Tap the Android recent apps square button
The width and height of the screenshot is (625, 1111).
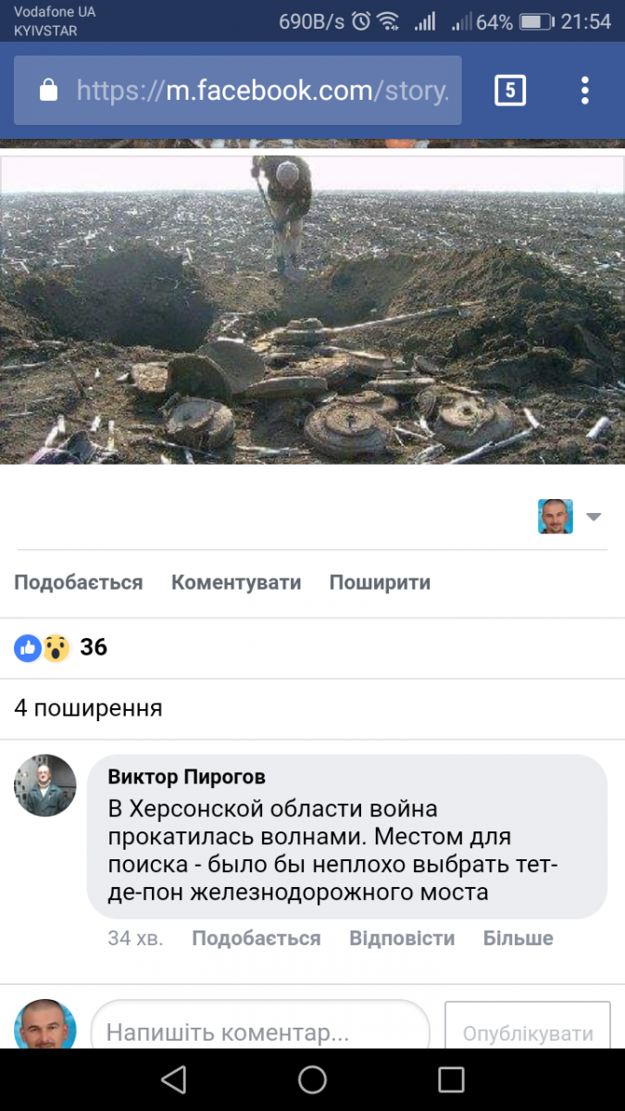click(451, 1080)
